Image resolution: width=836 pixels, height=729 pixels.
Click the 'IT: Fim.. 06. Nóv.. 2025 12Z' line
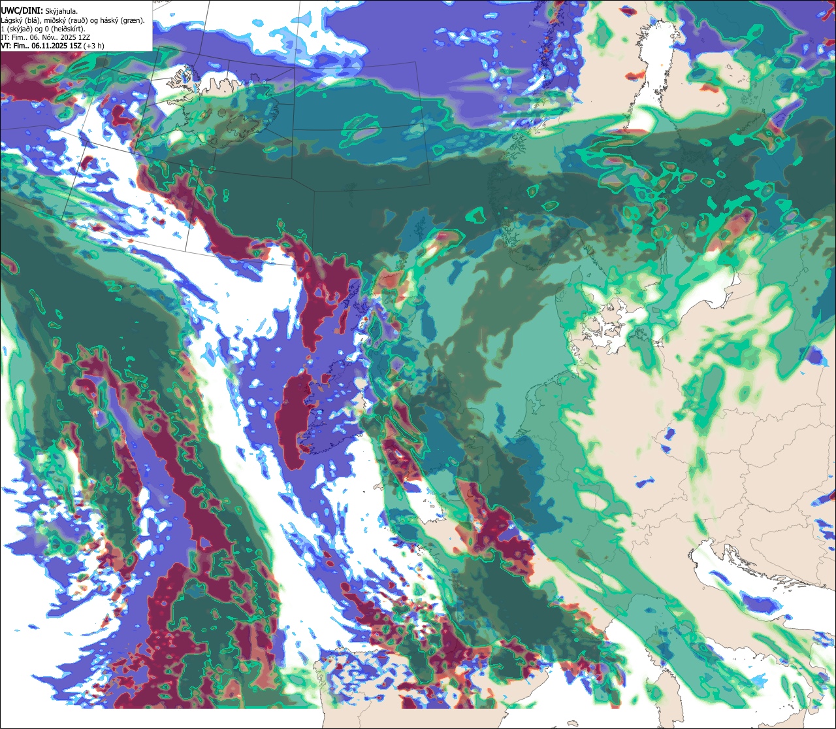[46, 38]
